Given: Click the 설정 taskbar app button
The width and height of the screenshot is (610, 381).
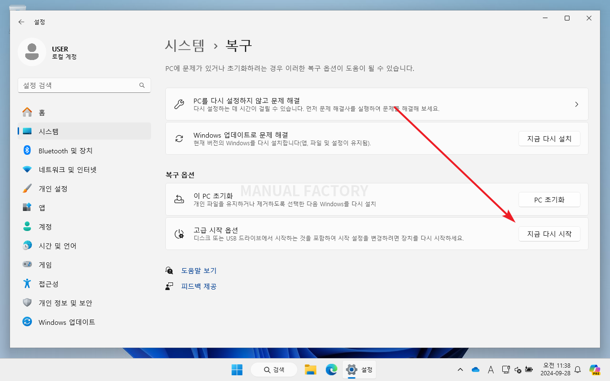Looking at the screenshot, I should click(x=360, y=370).
